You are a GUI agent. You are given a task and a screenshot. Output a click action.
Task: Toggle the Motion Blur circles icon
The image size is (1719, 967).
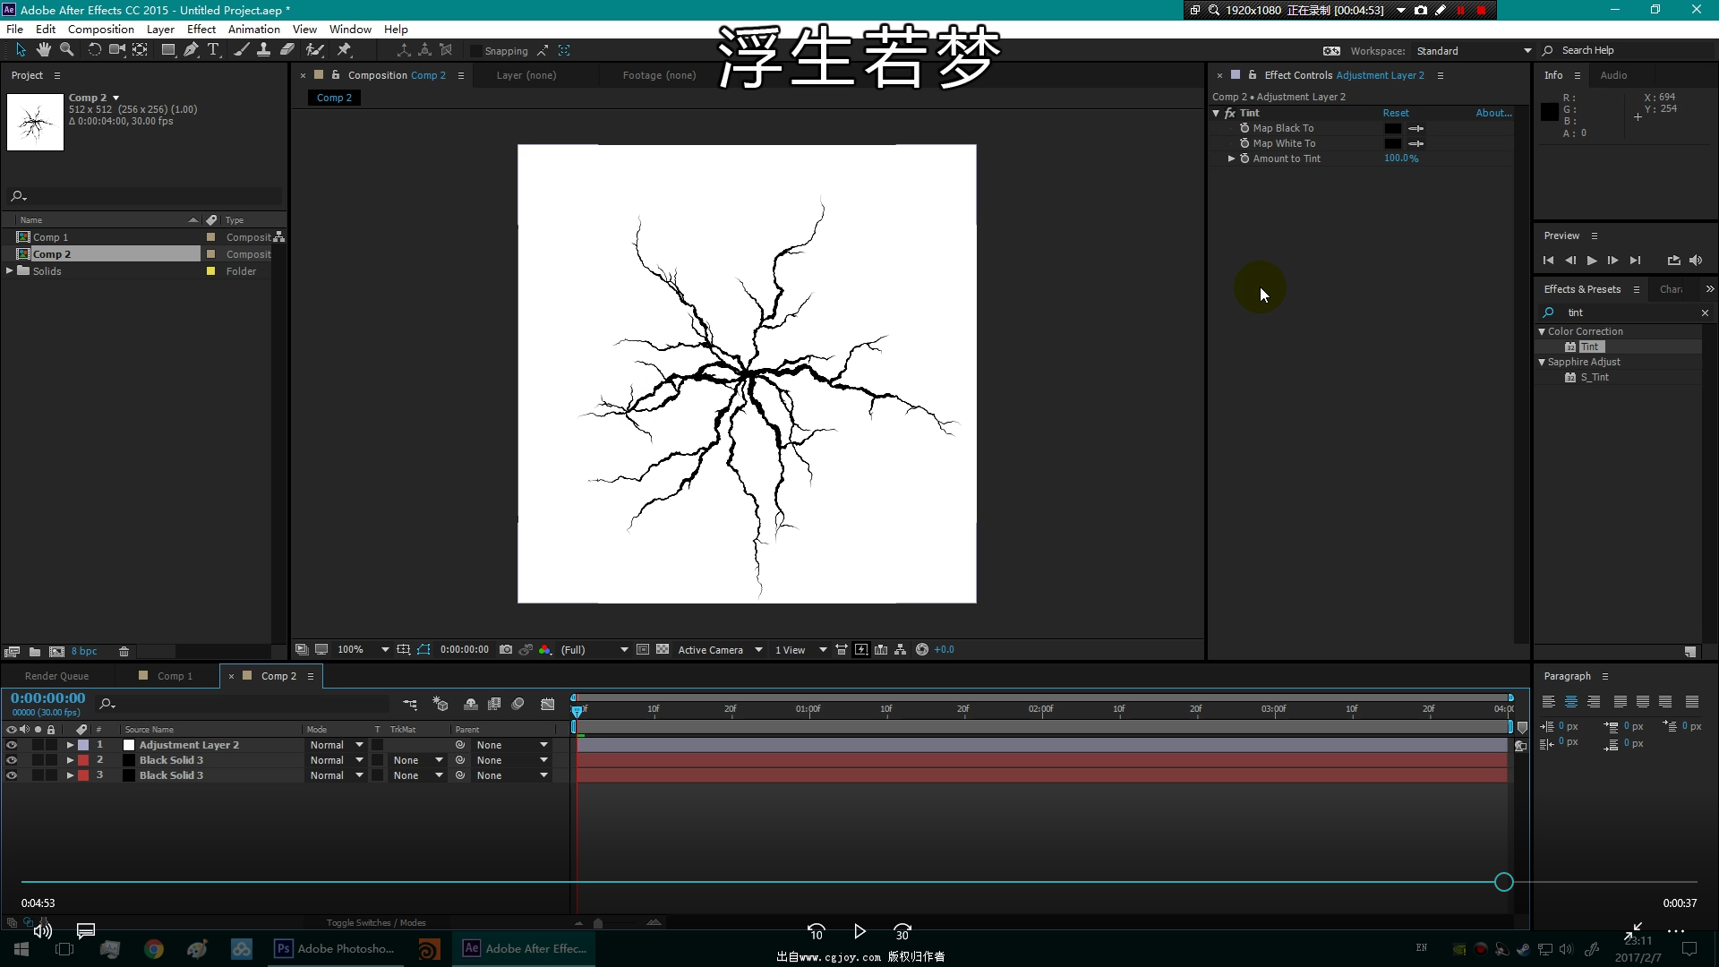pyautogui.click(x=517, y=705)
